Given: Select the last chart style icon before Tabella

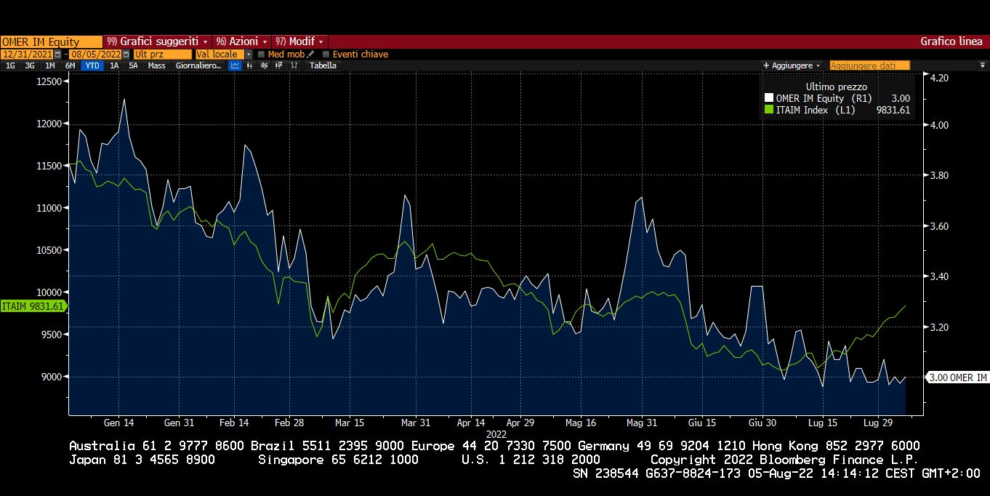Looking at the screenshot, I should (294, 65).
